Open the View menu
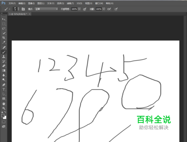The image size is (187, 142). click(x=89, y=3)
